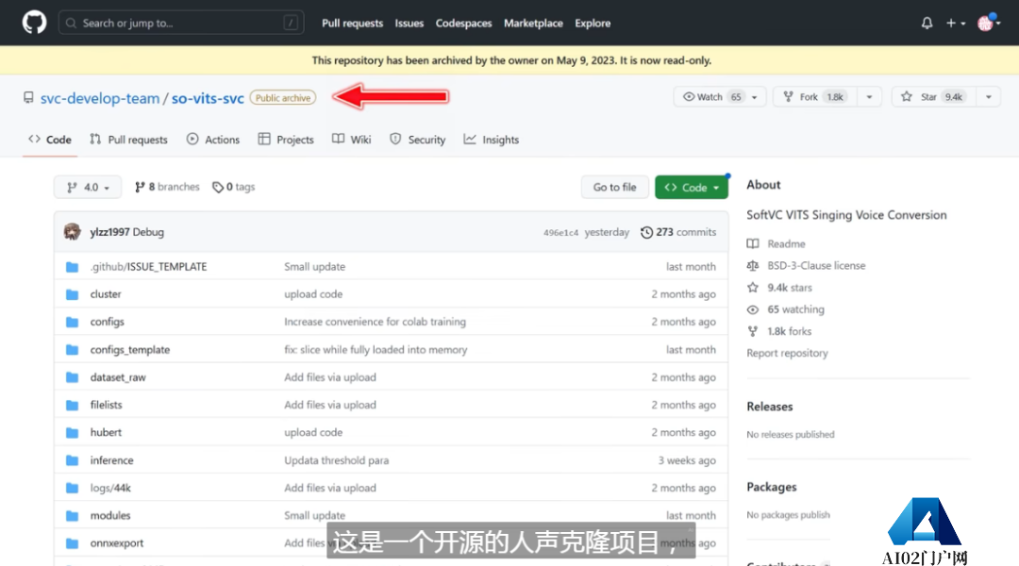Open the 273 commits history link
Screen dimensions: 1019x566
(x=678, y=232)
